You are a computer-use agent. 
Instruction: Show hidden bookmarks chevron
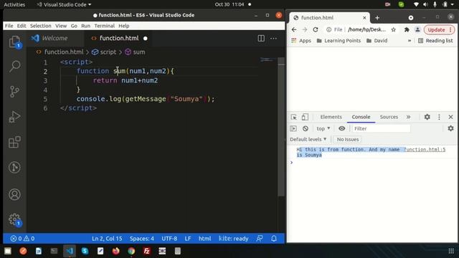click(410, 41)
